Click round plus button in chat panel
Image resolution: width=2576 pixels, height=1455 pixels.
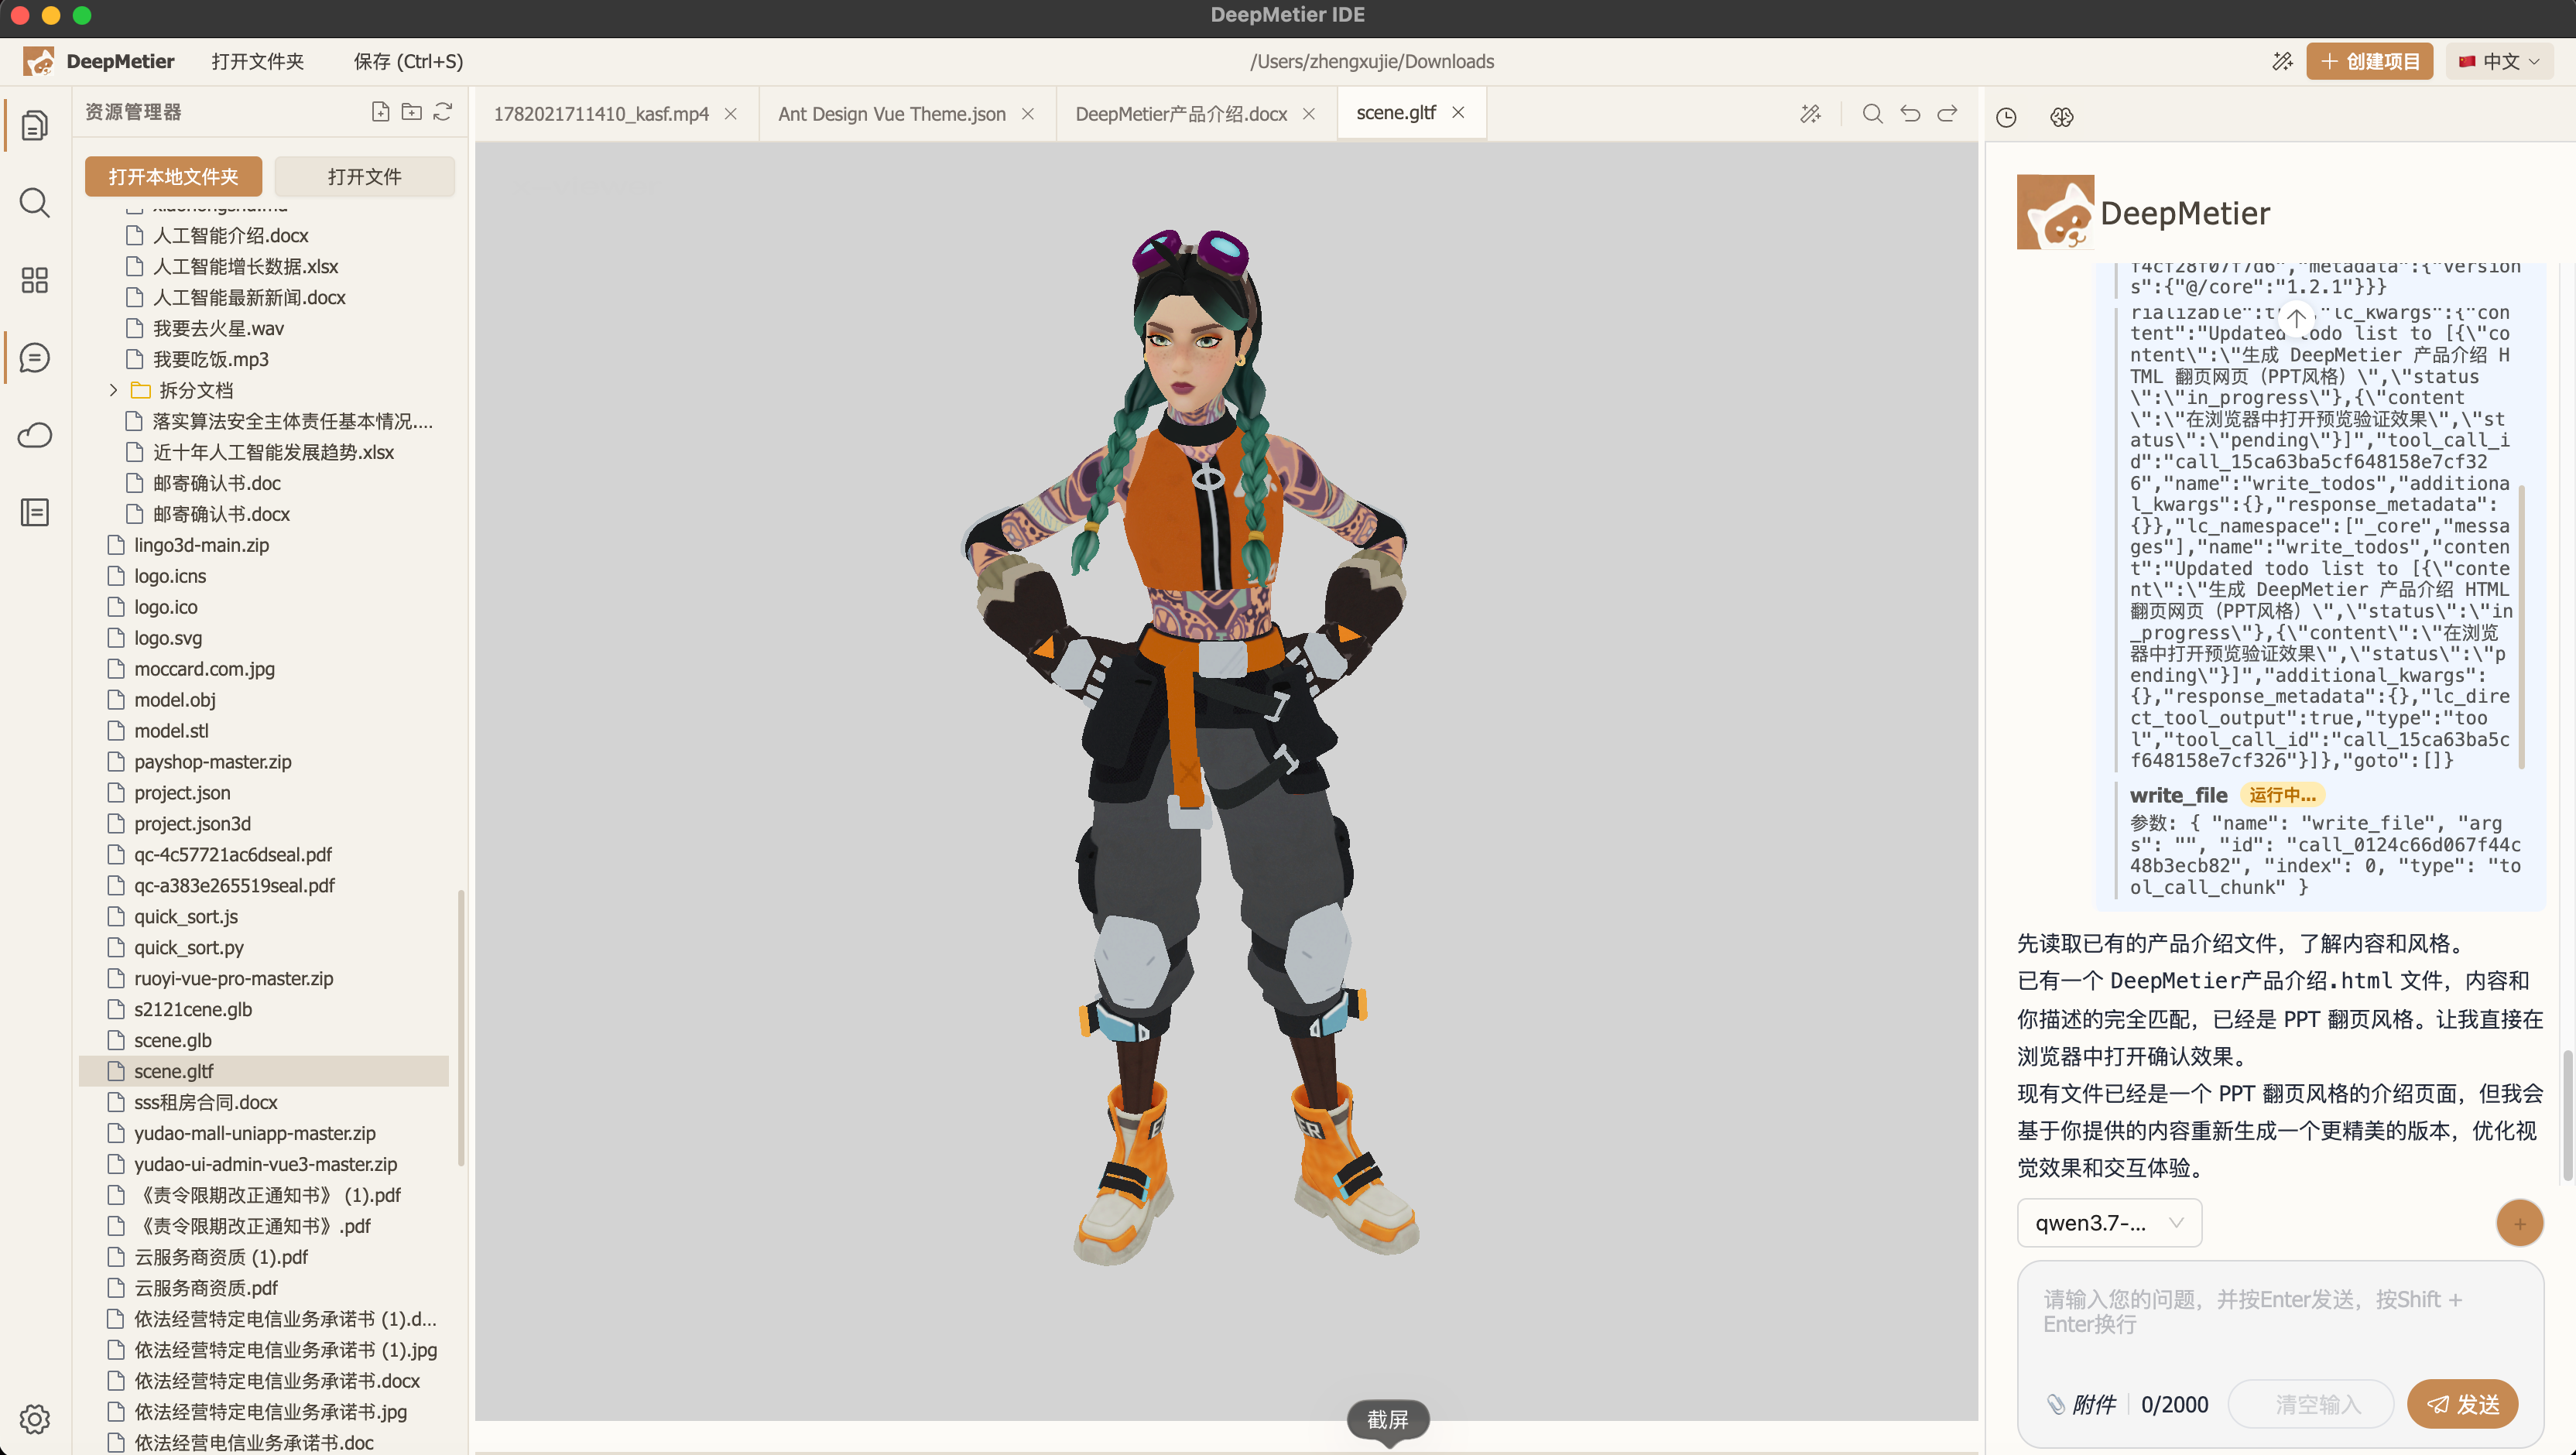2519,1223
